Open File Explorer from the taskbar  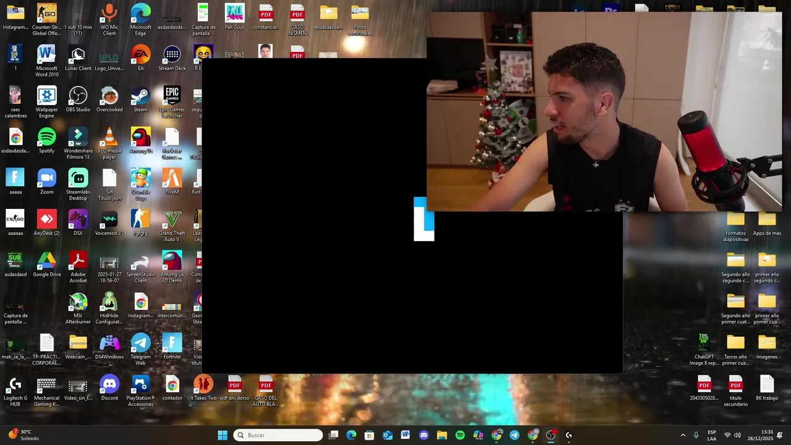click(x=442, y=435)
